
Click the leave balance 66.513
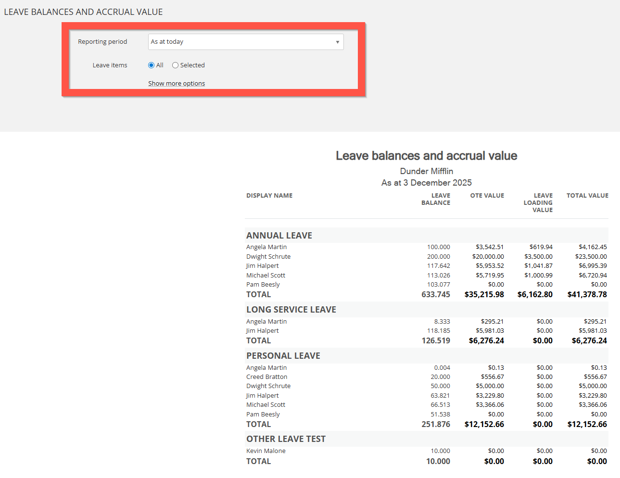[x=441, y=405]
